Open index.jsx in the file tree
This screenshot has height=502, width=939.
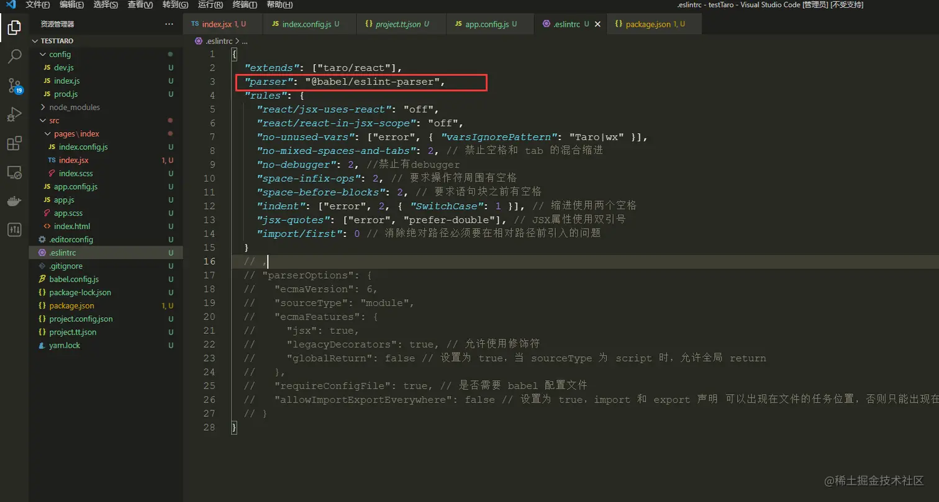106,160
